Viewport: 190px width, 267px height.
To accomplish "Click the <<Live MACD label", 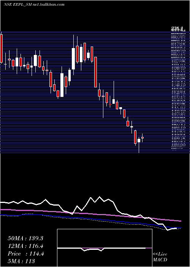I will [x=160, y=257].
